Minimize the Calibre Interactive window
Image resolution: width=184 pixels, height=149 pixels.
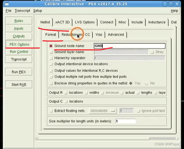pos(165,4)
